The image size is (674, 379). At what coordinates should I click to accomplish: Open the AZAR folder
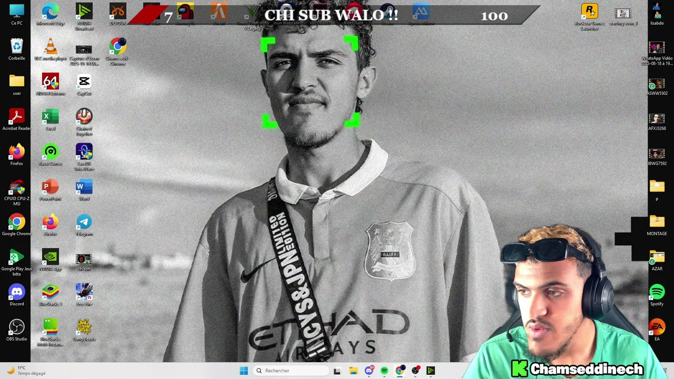point(657,261)
